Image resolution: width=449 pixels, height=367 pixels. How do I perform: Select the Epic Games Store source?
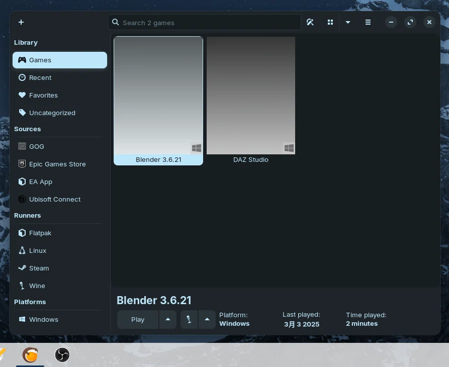pyautogui.click(x=60, y=164)
